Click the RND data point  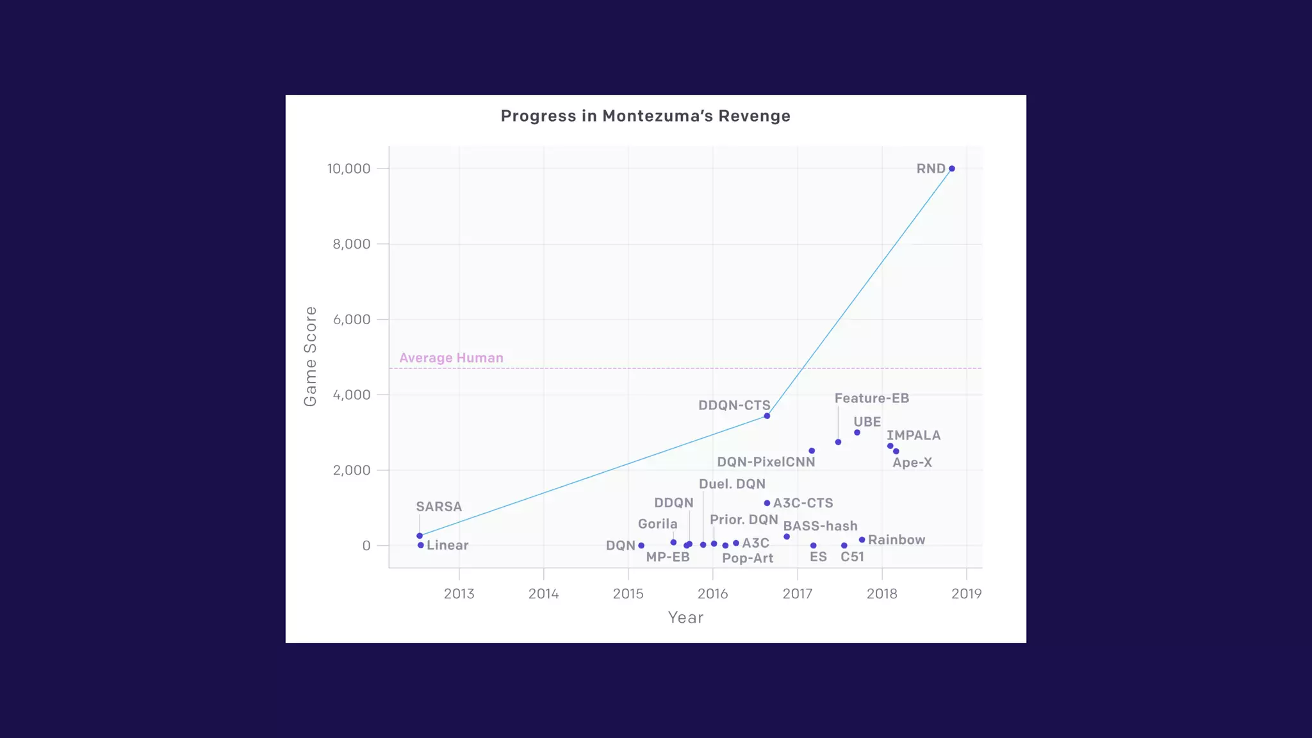point(951,168)
